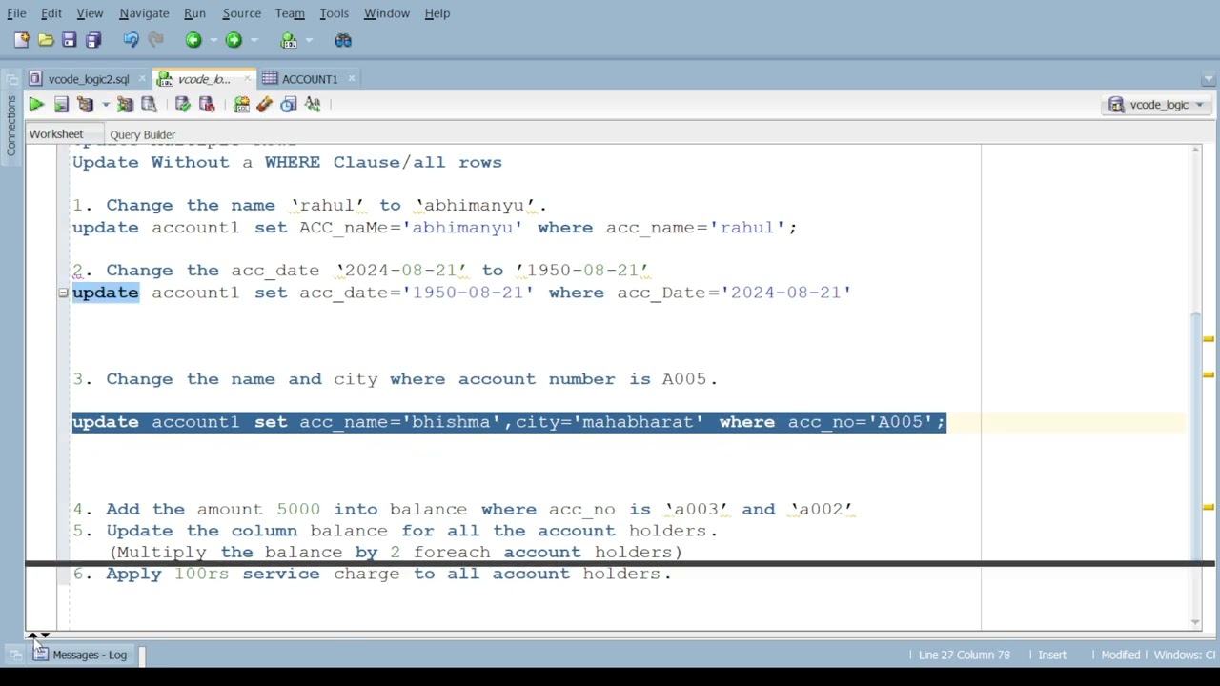Open the Explain Plan dropdown arrow
Screen dimensions: 1220x686
pyautogui.click(x=104, y=105)
